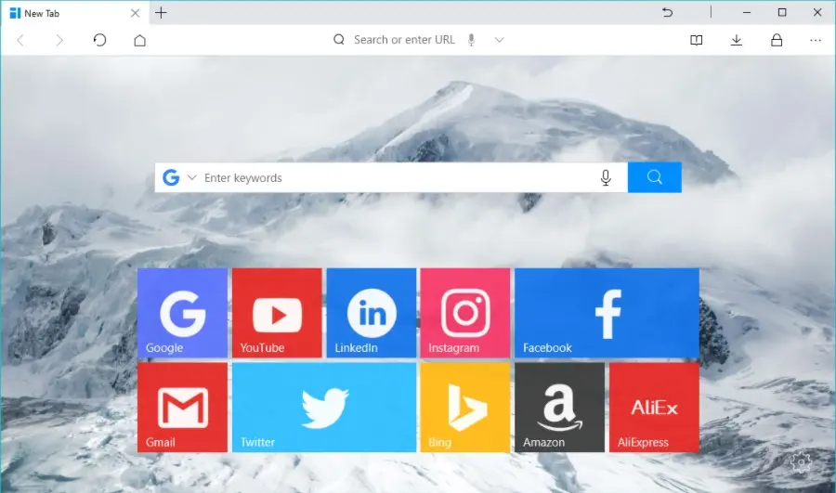Go back to the previous page
This screenshot has width=836, height=493.
coord(20,40)
